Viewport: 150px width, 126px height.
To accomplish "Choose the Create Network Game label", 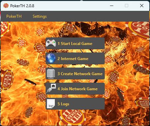I will (80, 73).
